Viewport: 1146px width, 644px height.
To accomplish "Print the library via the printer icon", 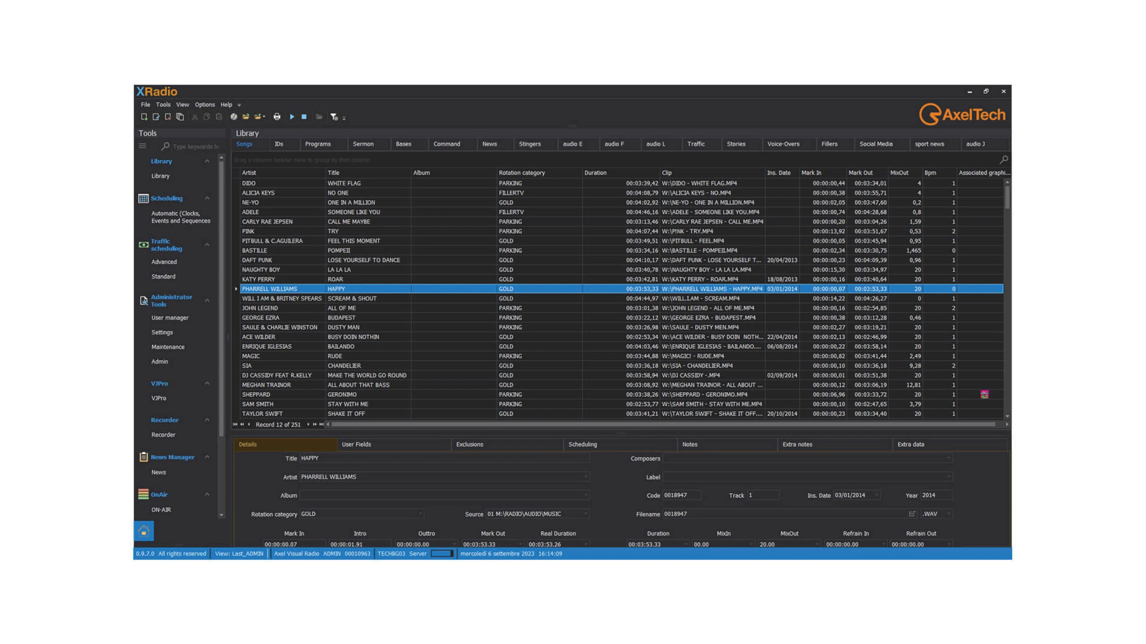I will [276, 117].
